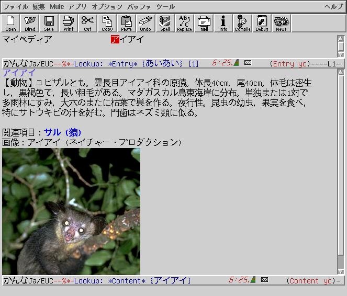The height and width of the screenshot is (296, 347).
Task: Click かんな input method indicator in Entry modeline
Action: (15, 63)
